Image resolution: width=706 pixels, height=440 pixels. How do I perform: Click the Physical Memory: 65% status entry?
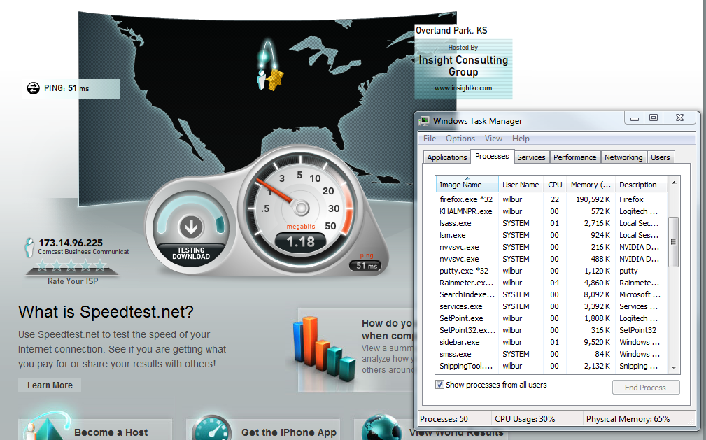pyautogui.click(x=628, y=419)
